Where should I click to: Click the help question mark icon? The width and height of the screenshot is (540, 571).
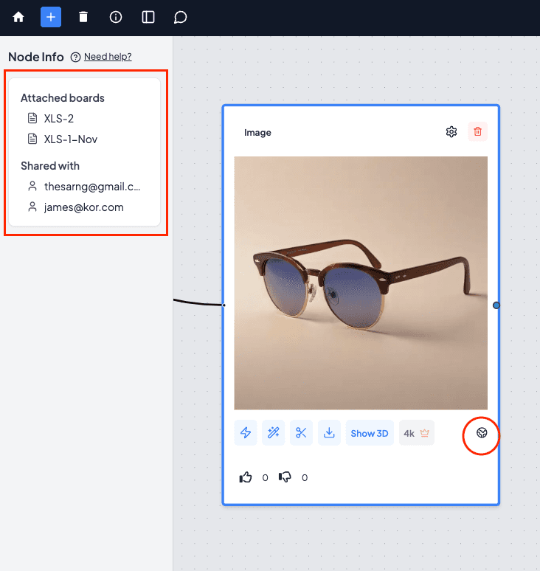(75, 57)
